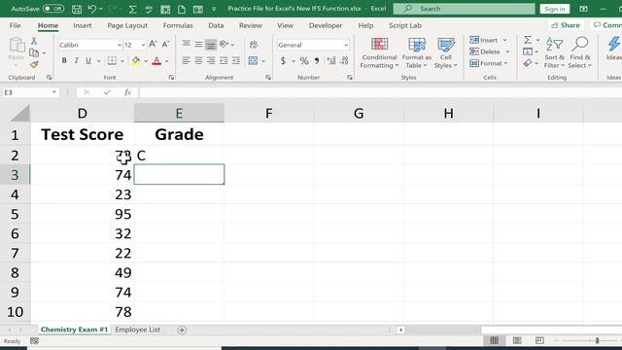Open the File menu

[16, 25]
